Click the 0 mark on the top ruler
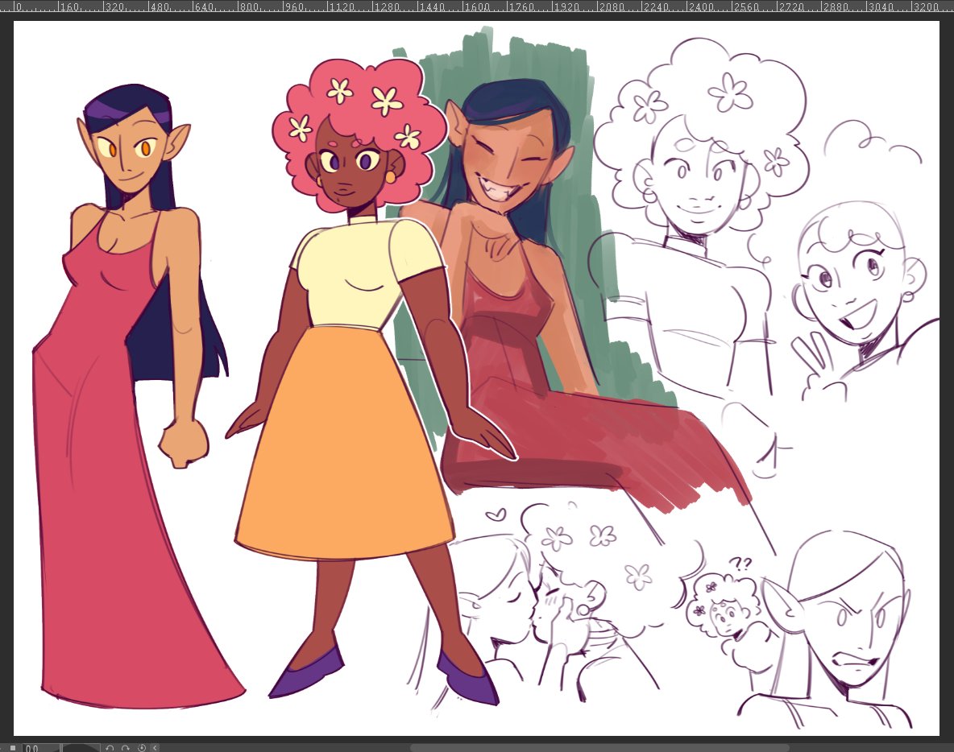Viewport: 954px width, 752px height. coord(19,6)
